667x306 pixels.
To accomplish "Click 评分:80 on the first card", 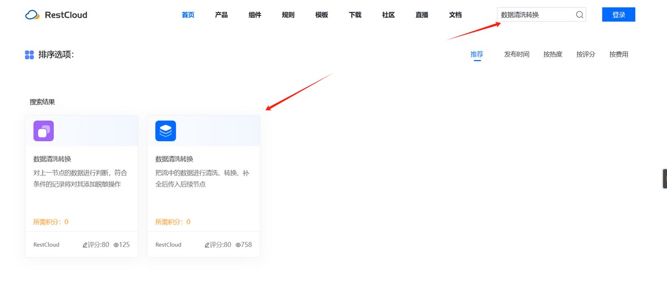I will click(99, 245).
